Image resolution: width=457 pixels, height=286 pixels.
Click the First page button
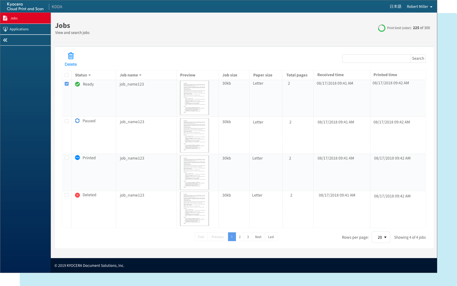pyautogui.click(x=201, y=237)
